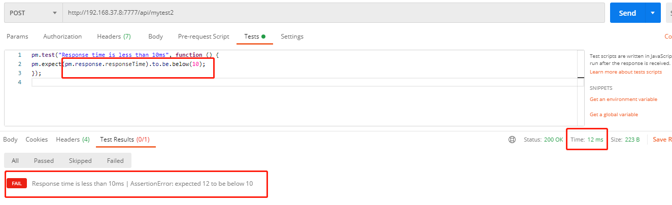
Task: Click the request URL field
Action: click(330, 13)
